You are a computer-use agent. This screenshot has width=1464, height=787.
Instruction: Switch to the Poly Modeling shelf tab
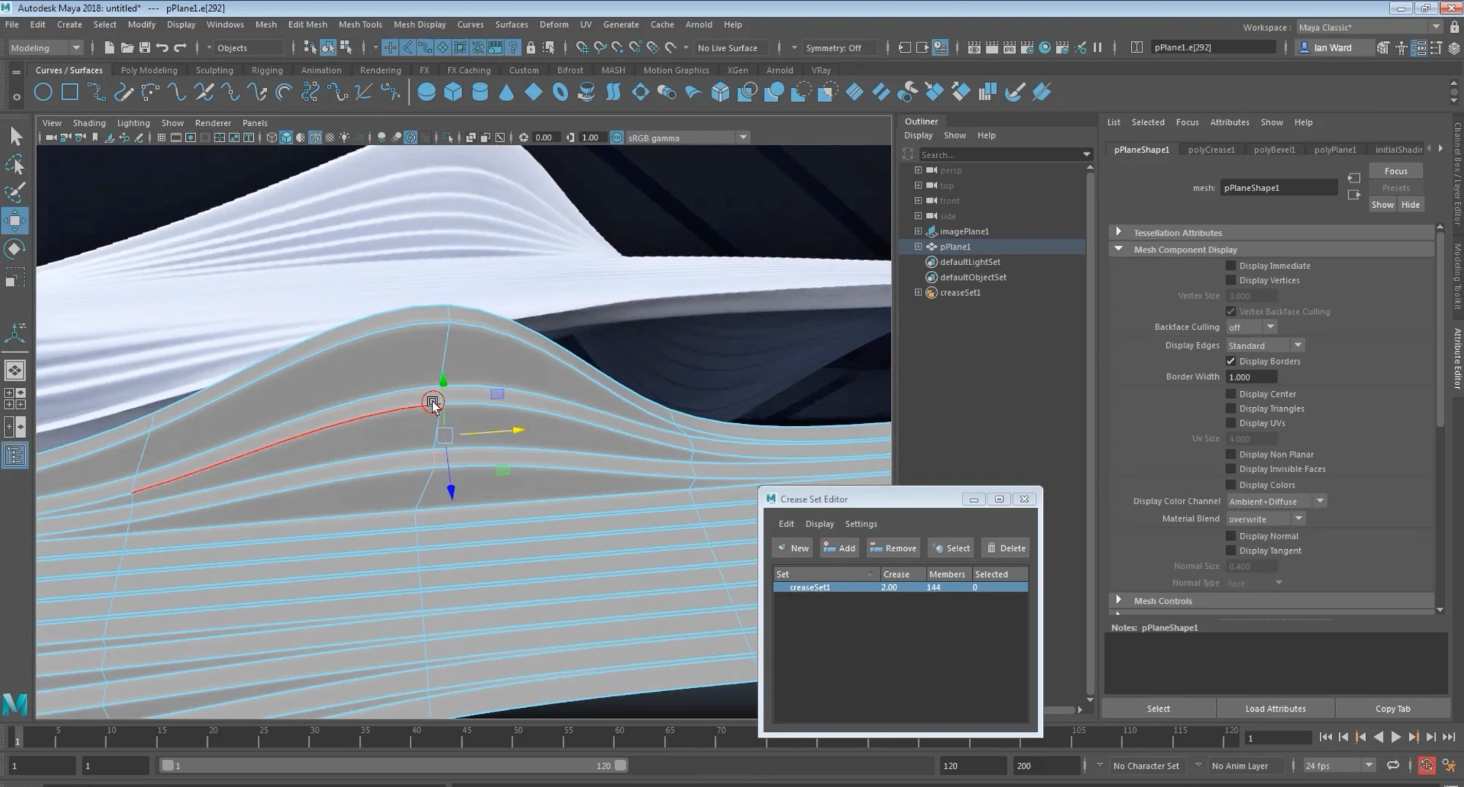149,70
